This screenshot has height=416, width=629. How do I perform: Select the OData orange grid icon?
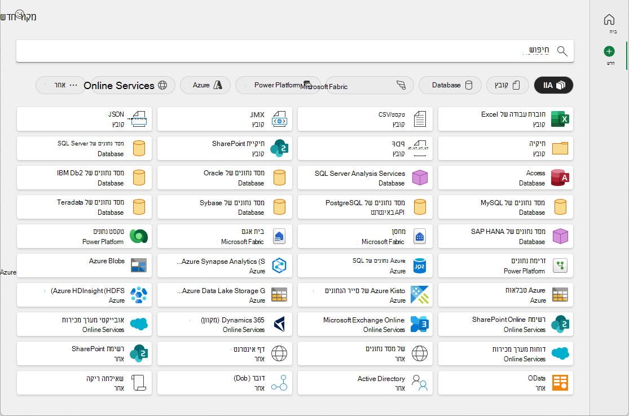[x=560, y=383]
